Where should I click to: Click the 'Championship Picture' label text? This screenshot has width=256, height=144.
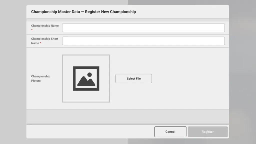[x=41, y=78]
